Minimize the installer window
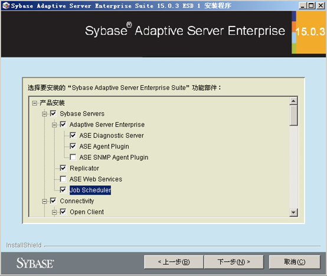 click(302, 6)
